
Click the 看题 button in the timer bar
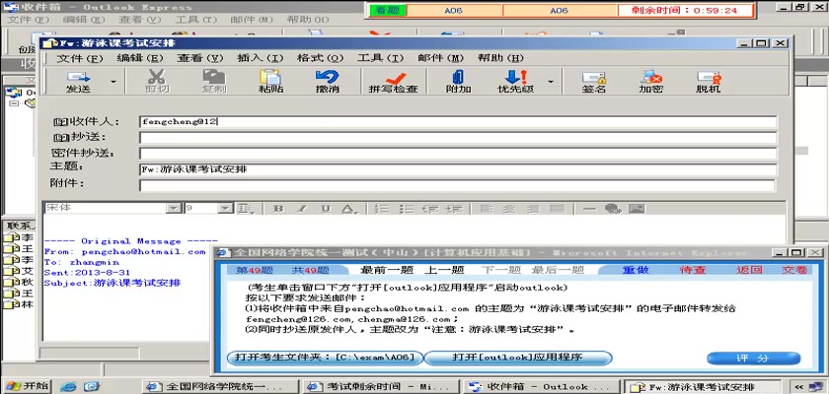pos(387,10)
